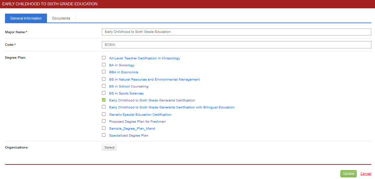Screen dimensions: 375x179
Task: Follow Generic Special Education Certification link
Action: (x=140, y=115)
